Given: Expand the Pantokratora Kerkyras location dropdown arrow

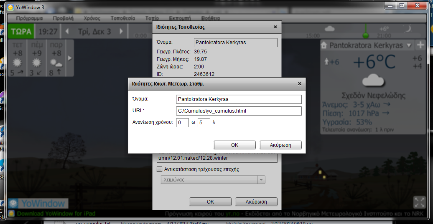Looking at the screenshot, I should tap(409, 45).
